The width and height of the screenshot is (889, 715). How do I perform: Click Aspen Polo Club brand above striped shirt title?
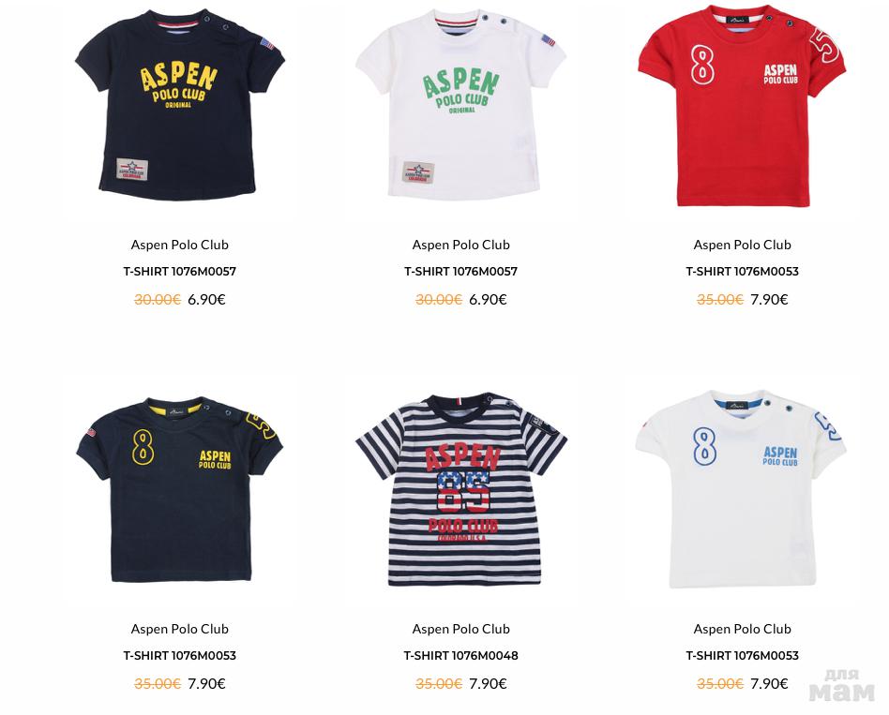(x=461, y=629)
